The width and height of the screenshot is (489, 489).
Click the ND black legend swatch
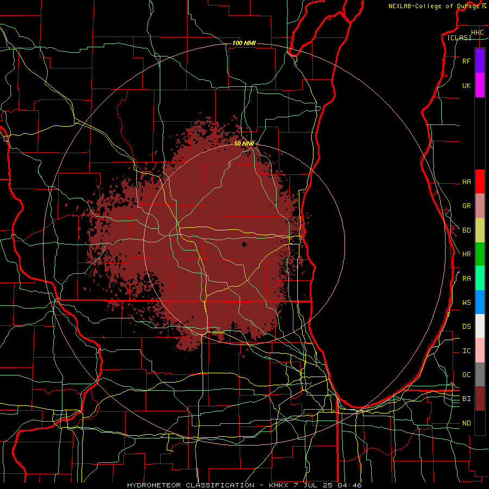[x=480, y=423]
